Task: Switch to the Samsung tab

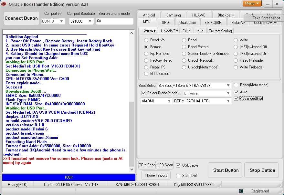Action: [174, 15]
